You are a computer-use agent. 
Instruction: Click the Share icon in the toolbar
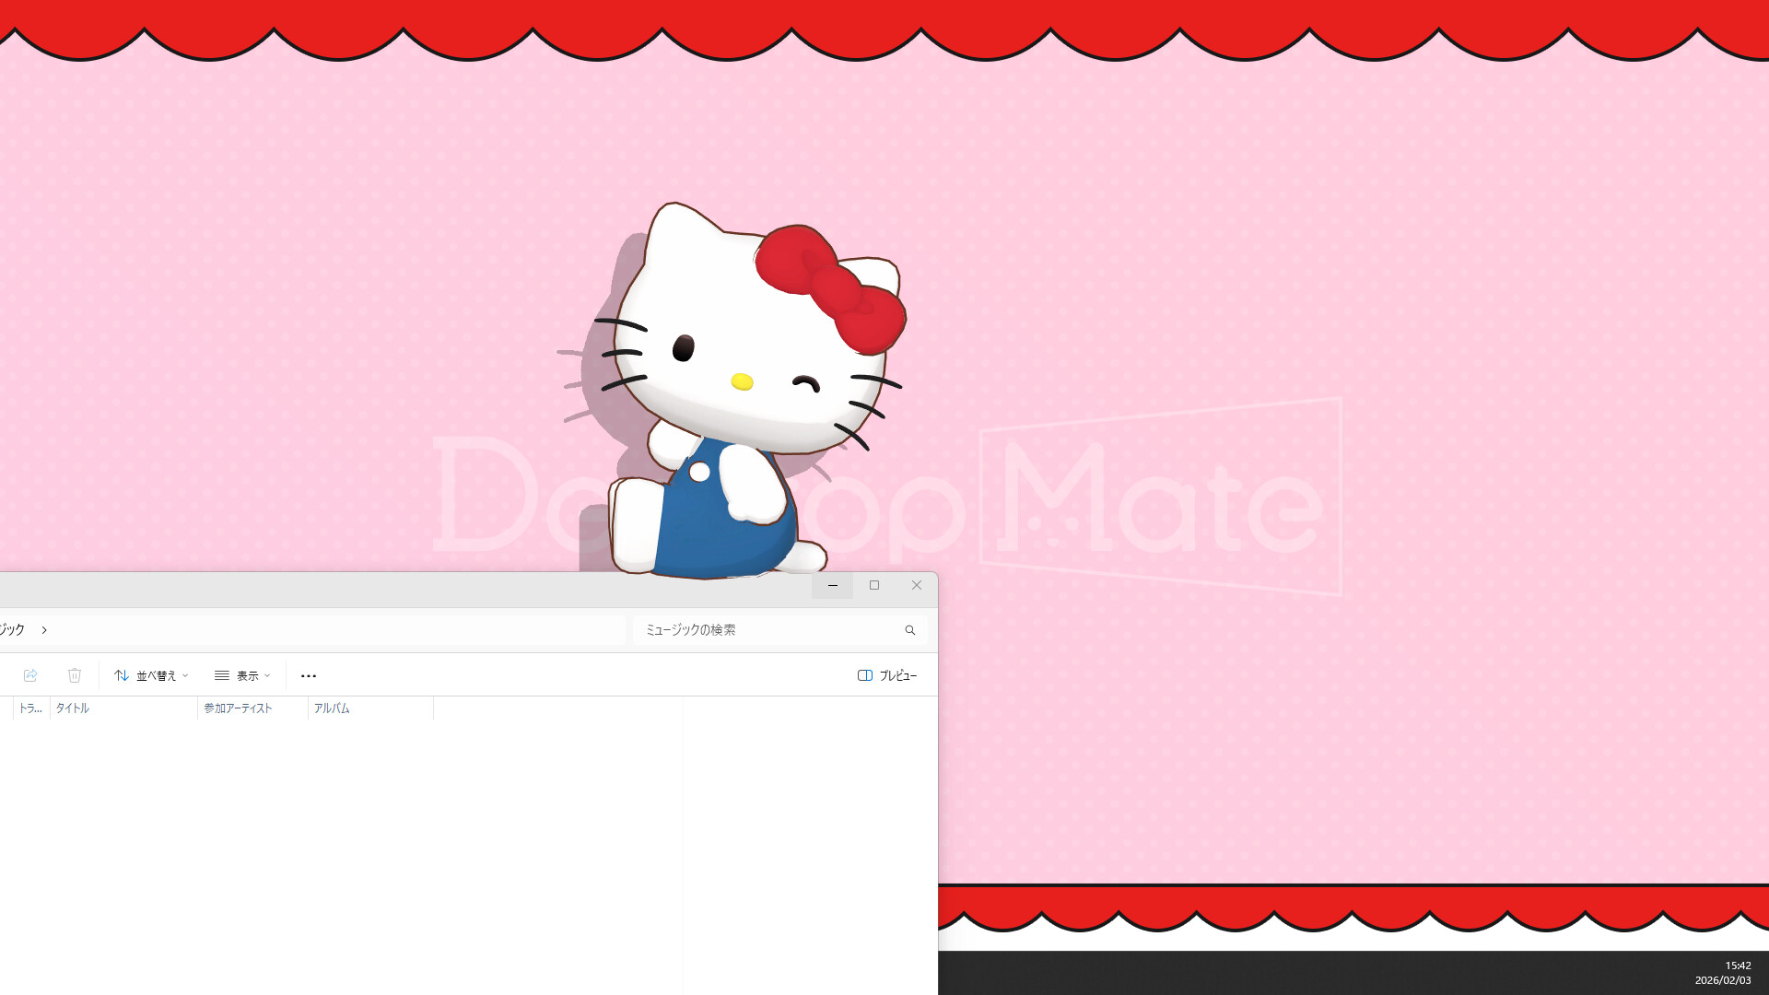tap(30, 675)
